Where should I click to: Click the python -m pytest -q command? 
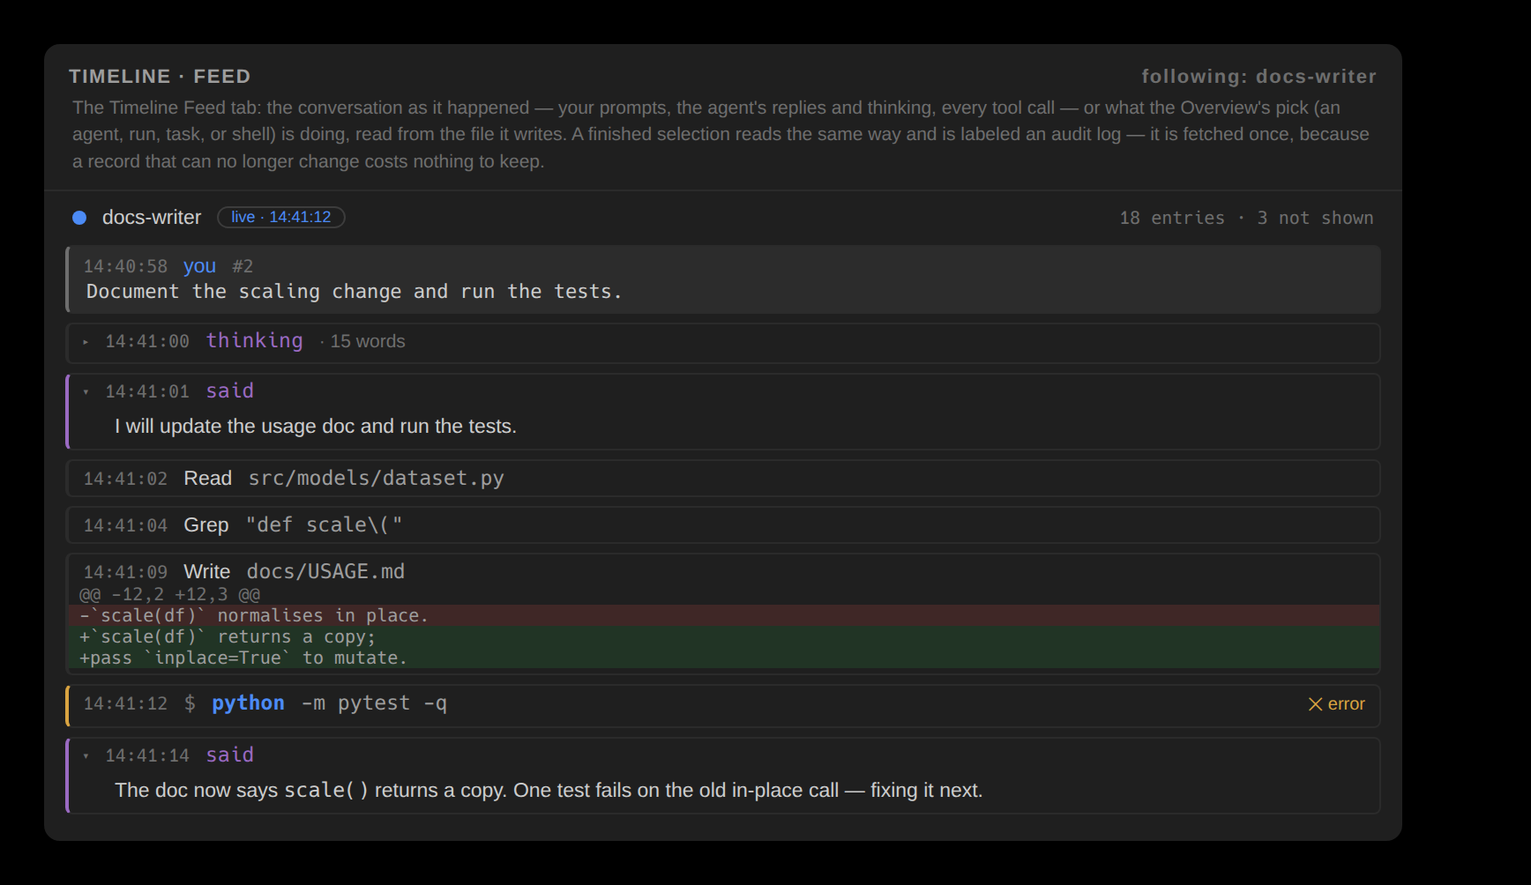click(329, 703)
